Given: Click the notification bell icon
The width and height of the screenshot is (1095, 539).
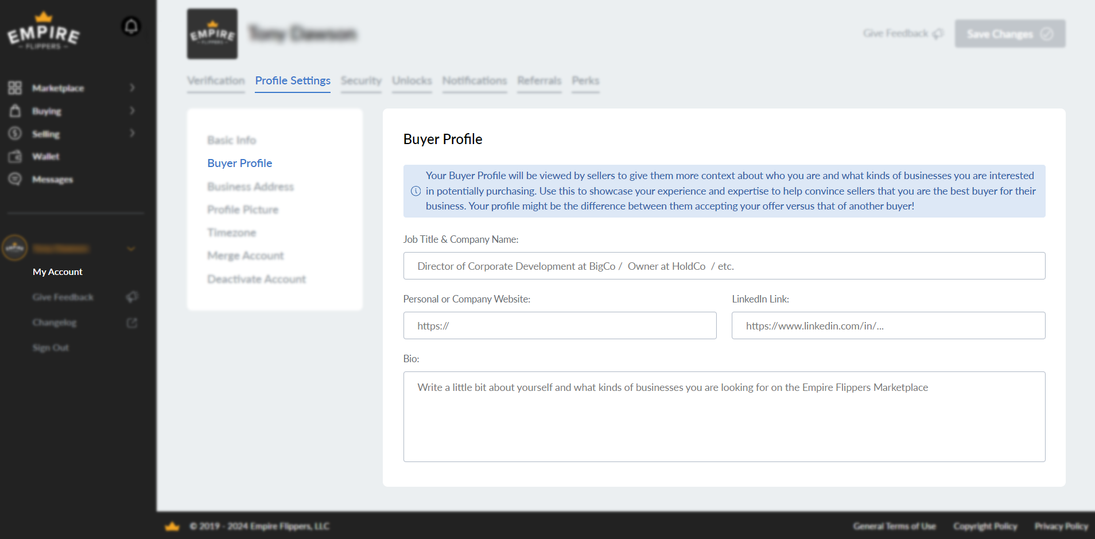Looking at the screenshot, I should (131, 26).
